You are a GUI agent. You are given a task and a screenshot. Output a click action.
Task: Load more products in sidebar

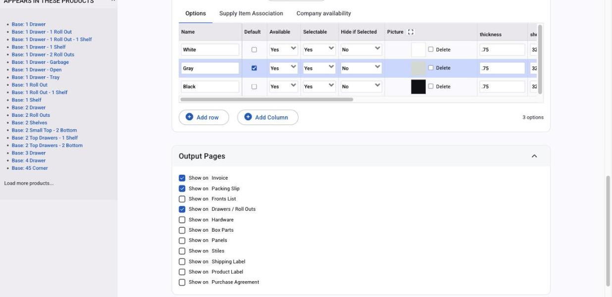tap(29, 183)
